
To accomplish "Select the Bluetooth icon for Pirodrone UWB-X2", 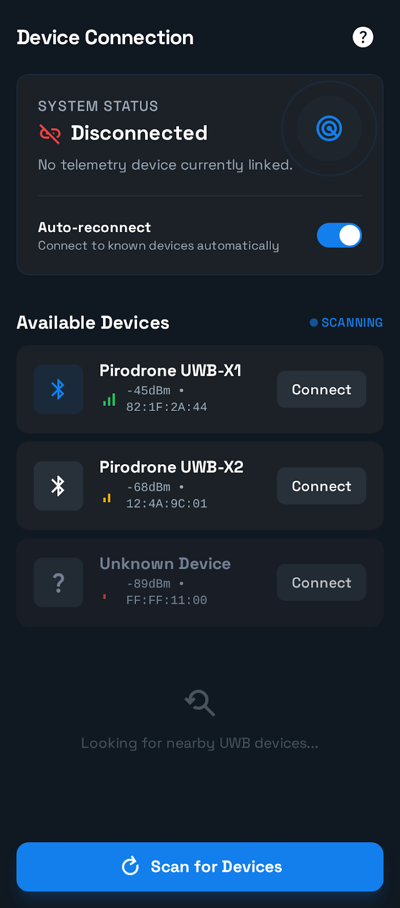I will (x=58, y=486).
